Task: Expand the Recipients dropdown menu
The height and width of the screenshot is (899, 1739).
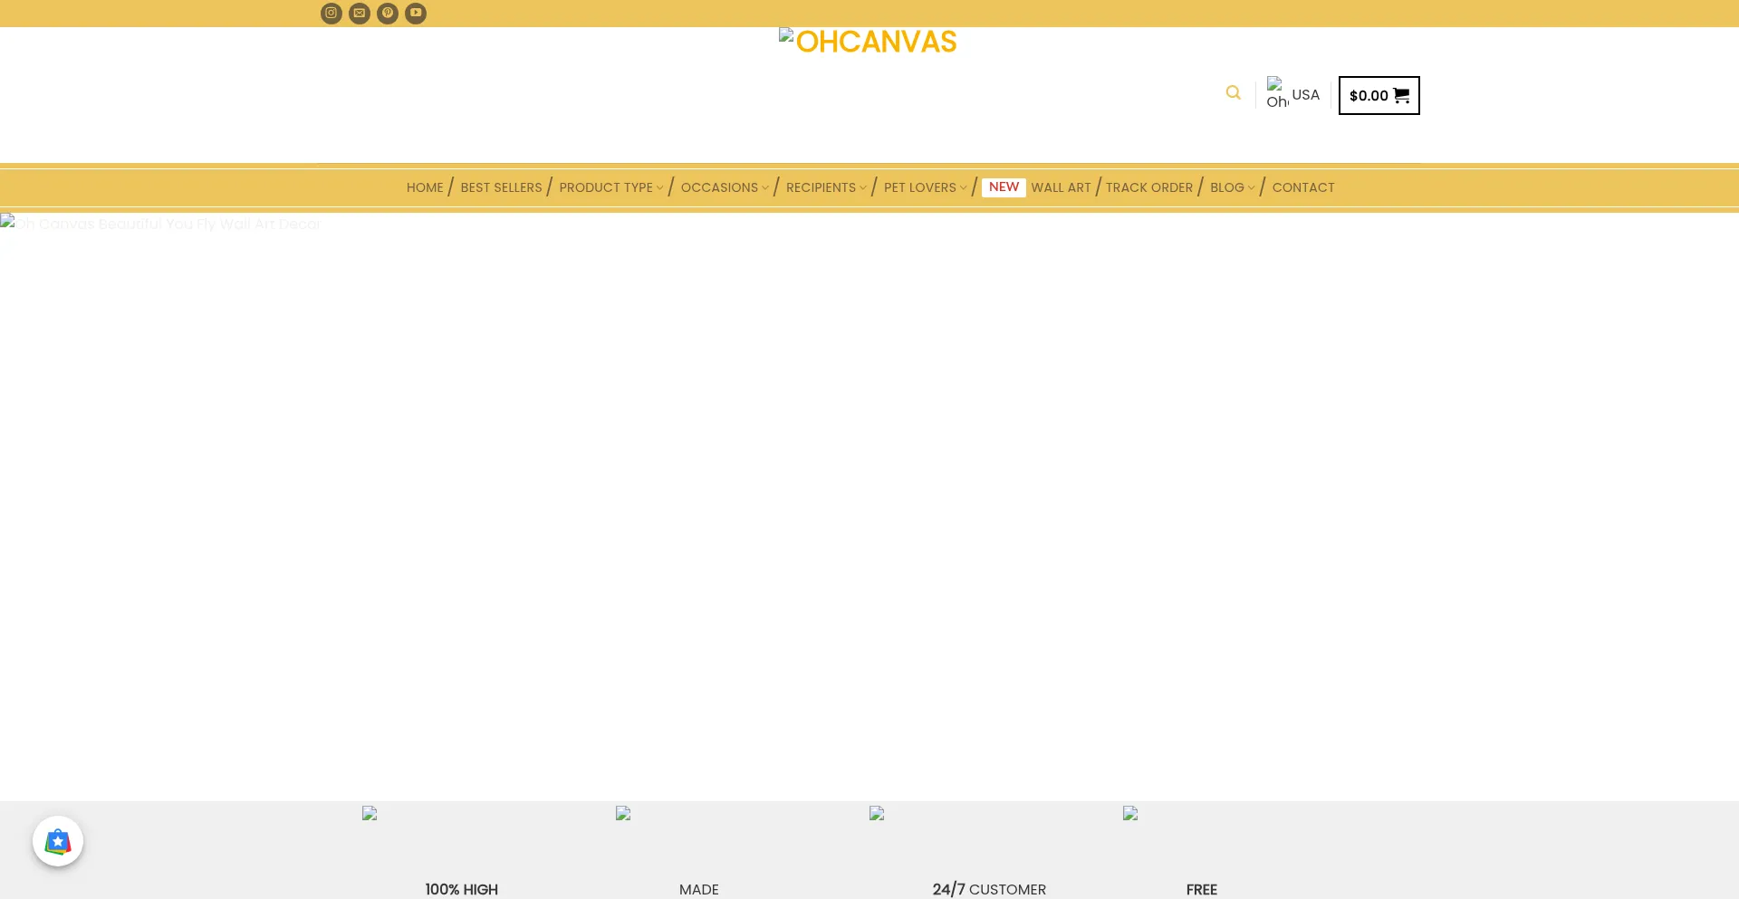Action: point(825,187)
